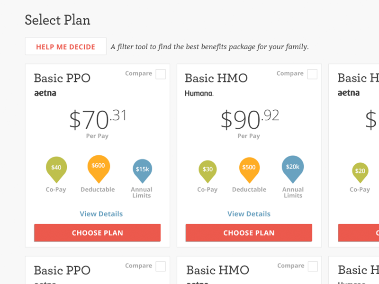Tick Compare checkbox on bottom Basic HMO card
This screenshot has height=284, width=379.
[x=313, y=266]
